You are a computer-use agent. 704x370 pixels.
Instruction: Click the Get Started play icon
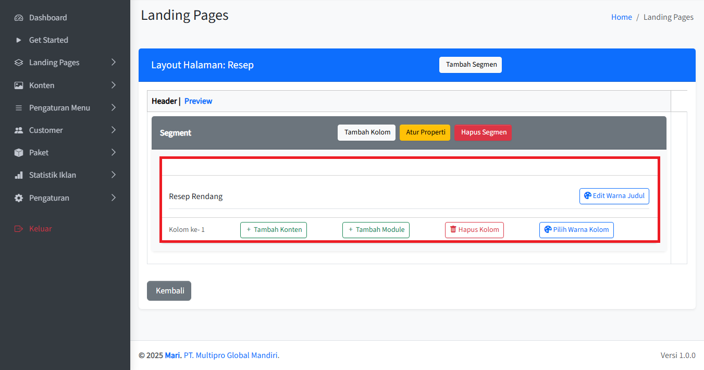click(x=19, y=40)
